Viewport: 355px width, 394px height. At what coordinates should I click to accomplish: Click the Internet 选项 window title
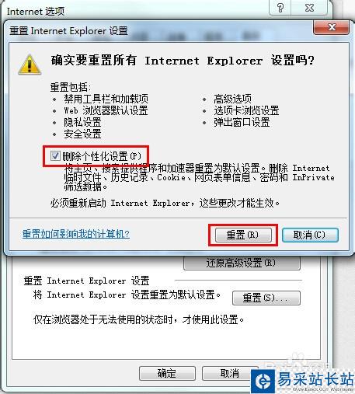[x=36, y=12]
